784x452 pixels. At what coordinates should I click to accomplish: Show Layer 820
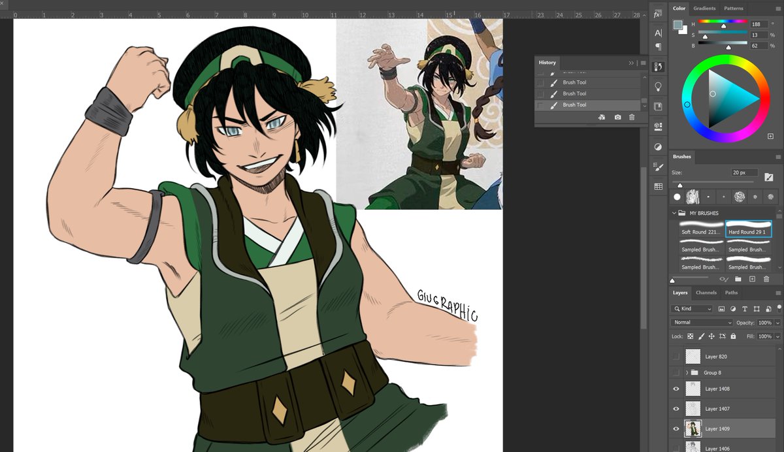[x=676, y=357]
